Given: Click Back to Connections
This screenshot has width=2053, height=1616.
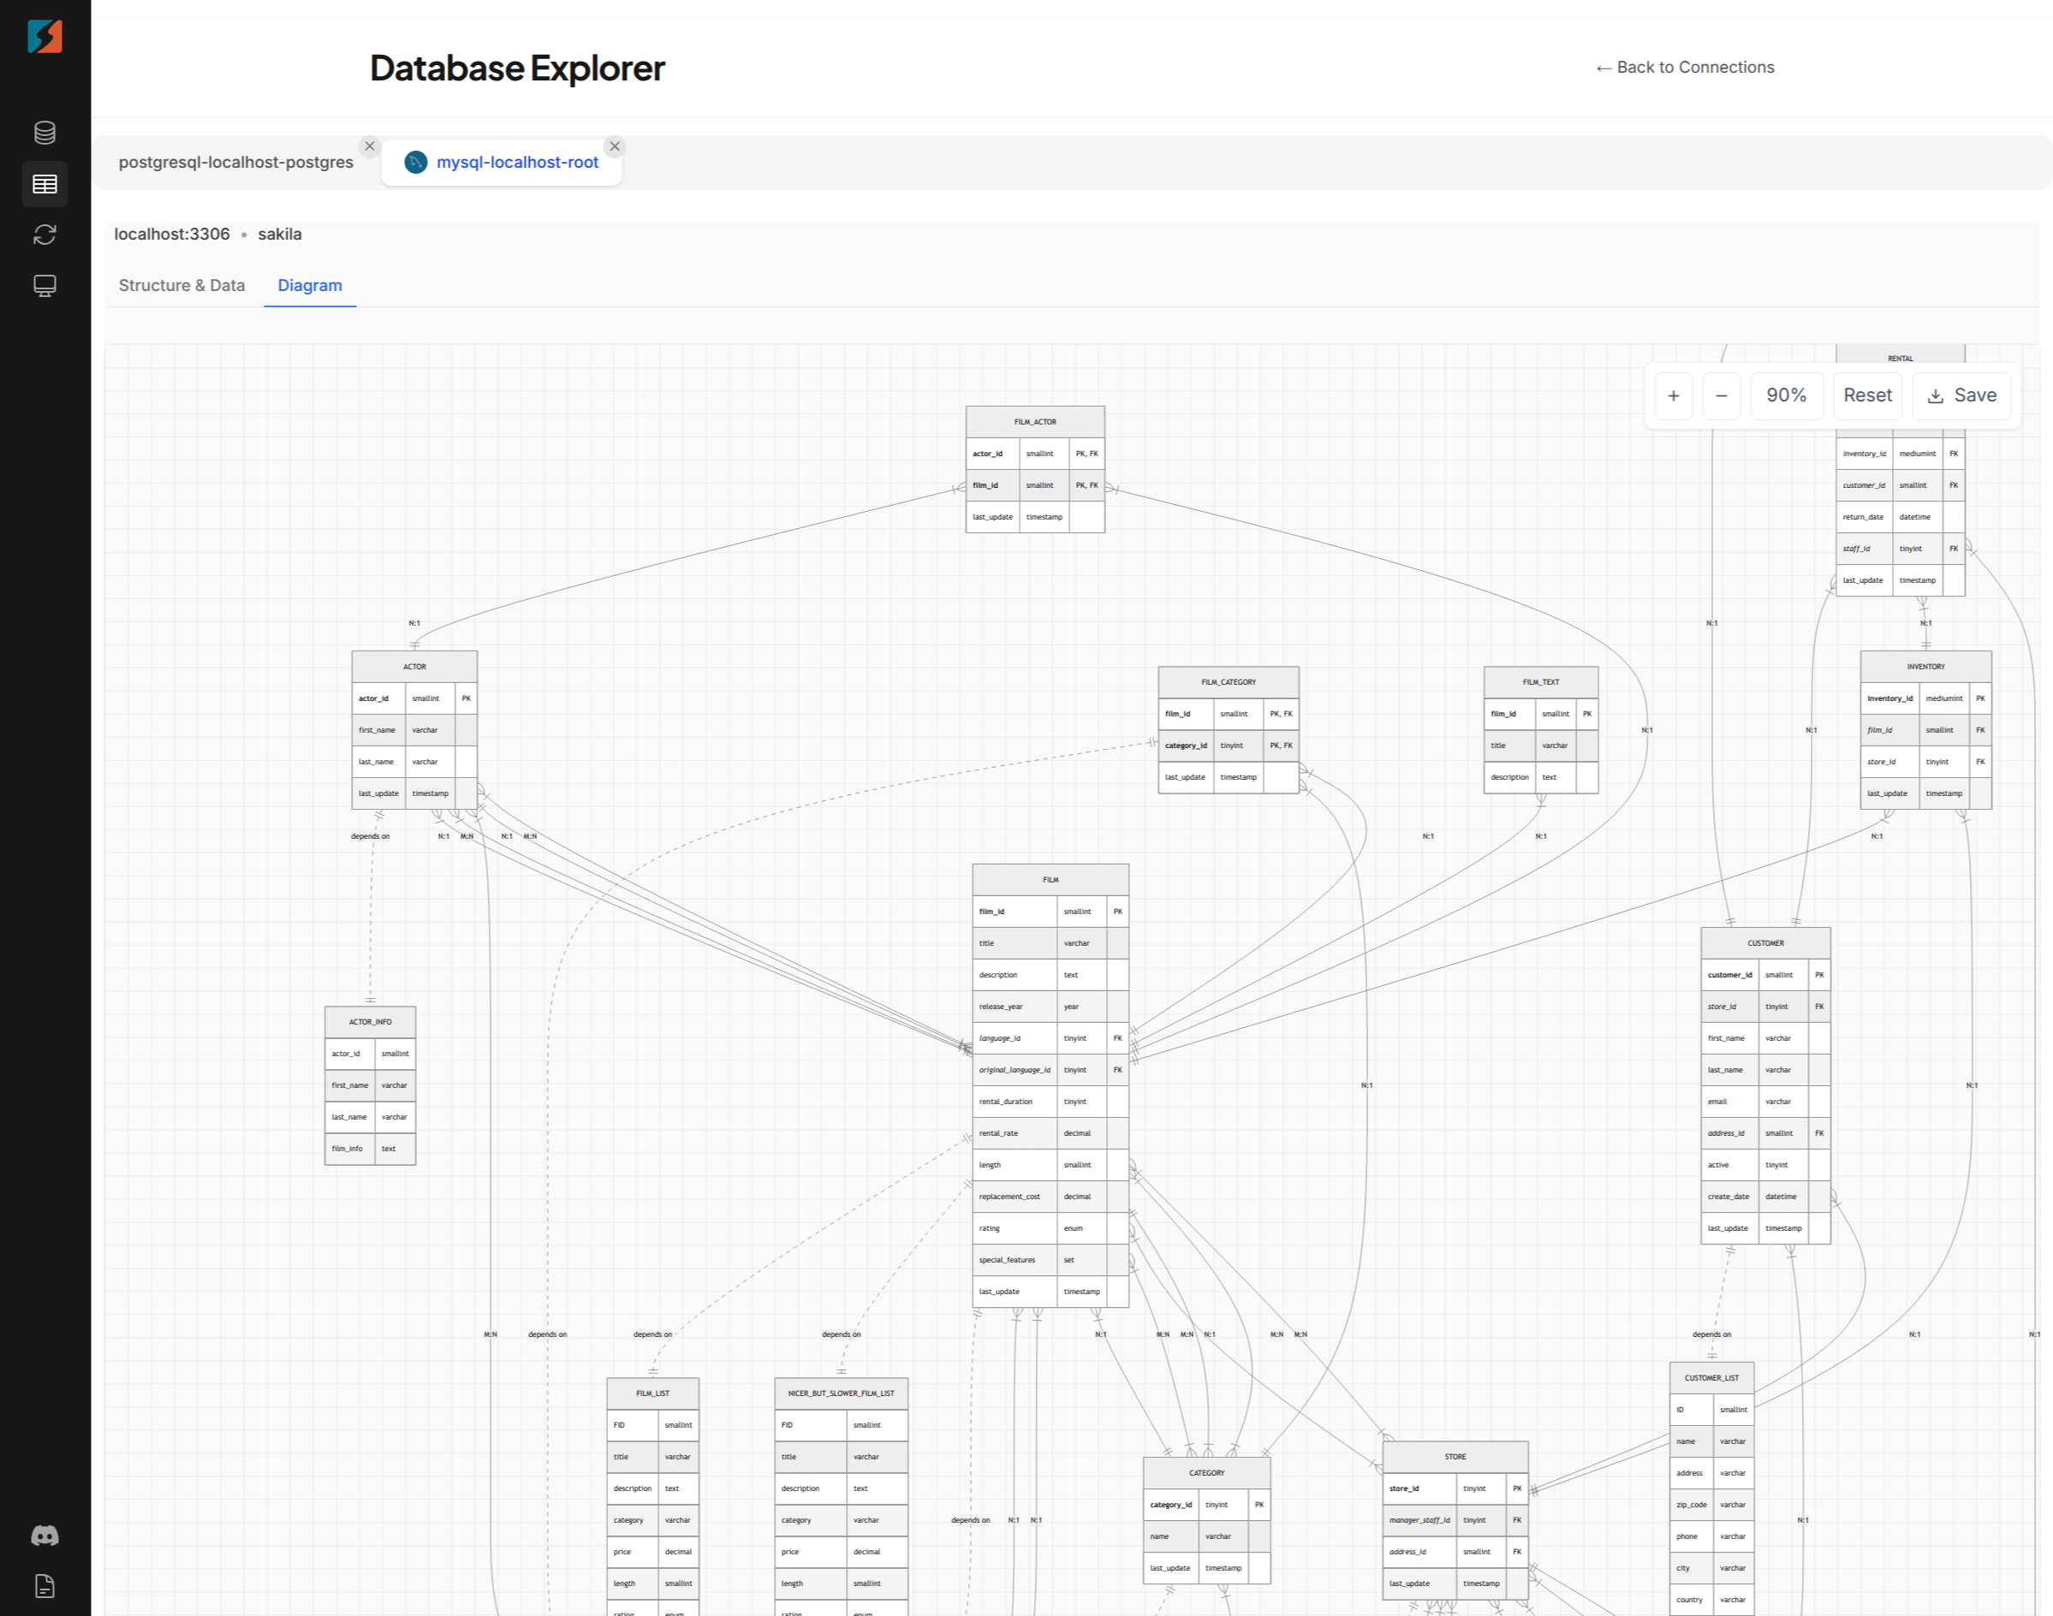Looking at the screenshot, I should [1686, 67].
